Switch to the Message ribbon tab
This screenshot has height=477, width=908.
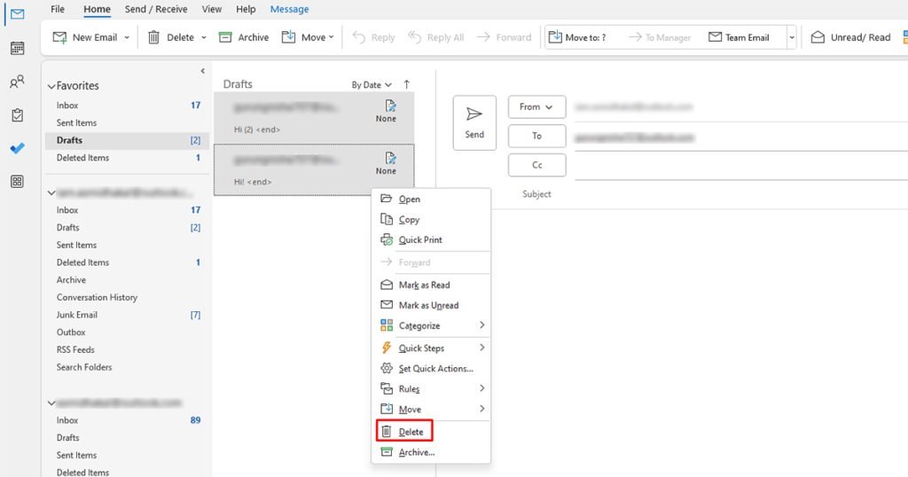(x=290, y=9)
